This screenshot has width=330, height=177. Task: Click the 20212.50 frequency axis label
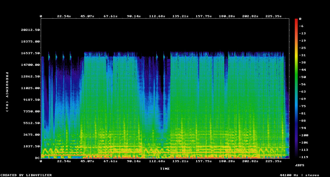tap(30, 30)
